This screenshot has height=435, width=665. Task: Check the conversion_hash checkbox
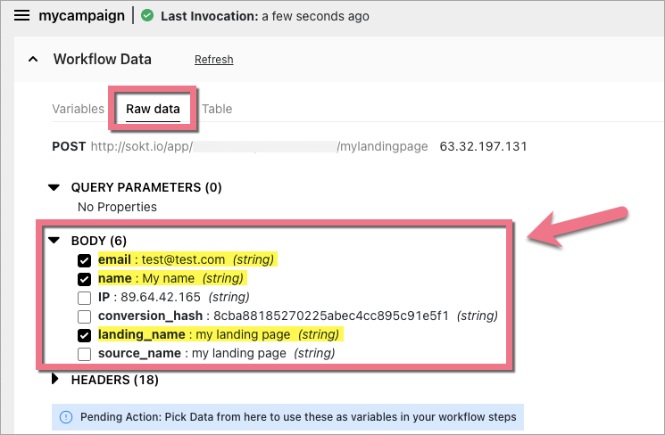(x=85, y=316)
